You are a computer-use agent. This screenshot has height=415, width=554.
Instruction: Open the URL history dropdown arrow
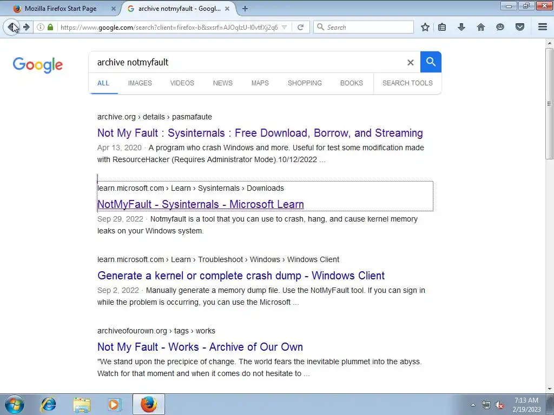point(284,27)
